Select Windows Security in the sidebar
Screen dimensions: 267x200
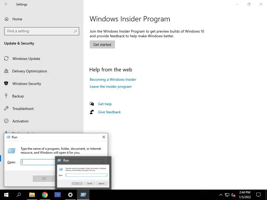[x=27, y=84]
